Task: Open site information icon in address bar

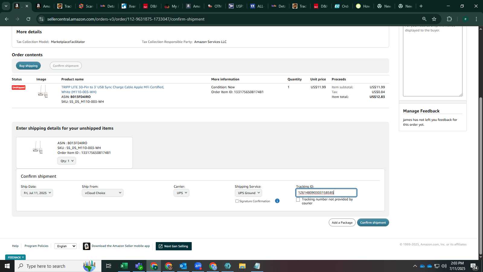Action: coord(41,19)
